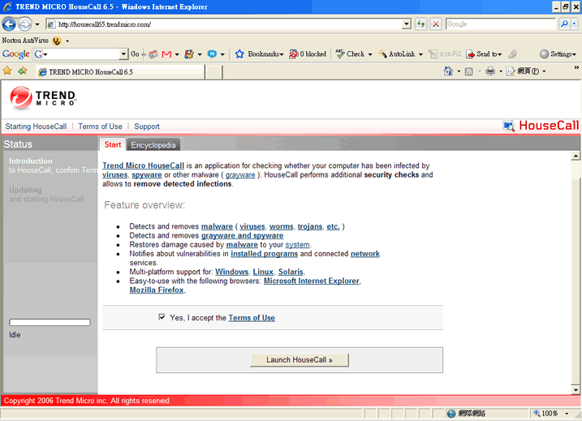Click the AutoFill toolbar button

pos(445,54)
